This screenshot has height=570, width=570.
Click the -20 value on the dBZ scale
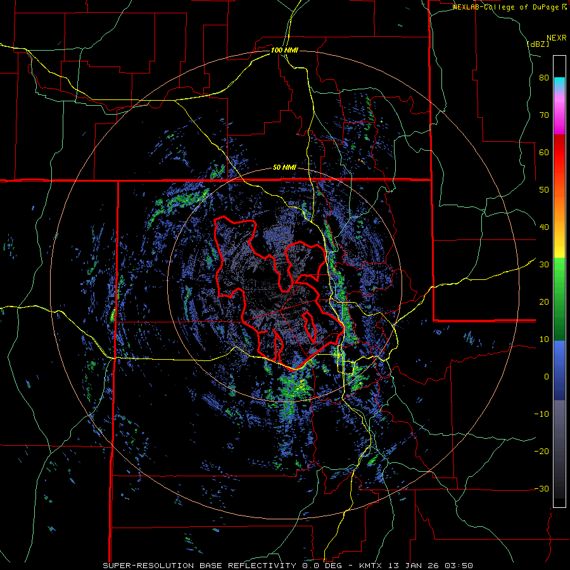click(x=541, y=452)
